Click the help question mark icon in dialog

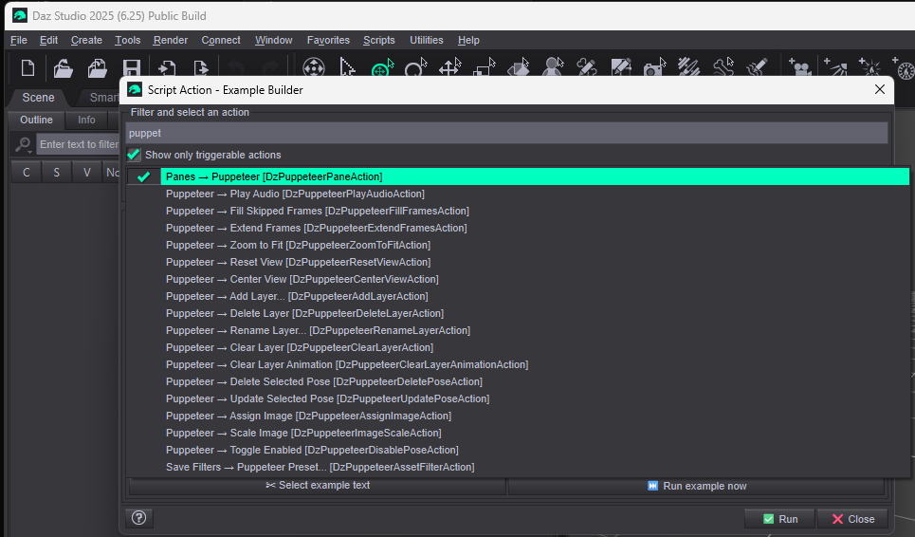(x=138, y=518)
